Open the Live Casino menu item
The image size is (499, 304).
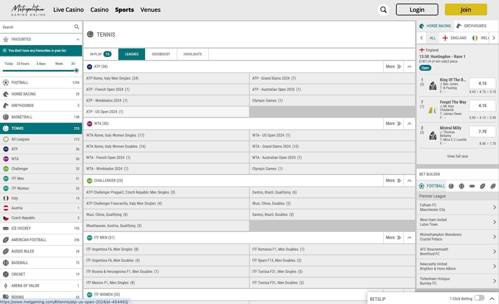pos(69,10)
